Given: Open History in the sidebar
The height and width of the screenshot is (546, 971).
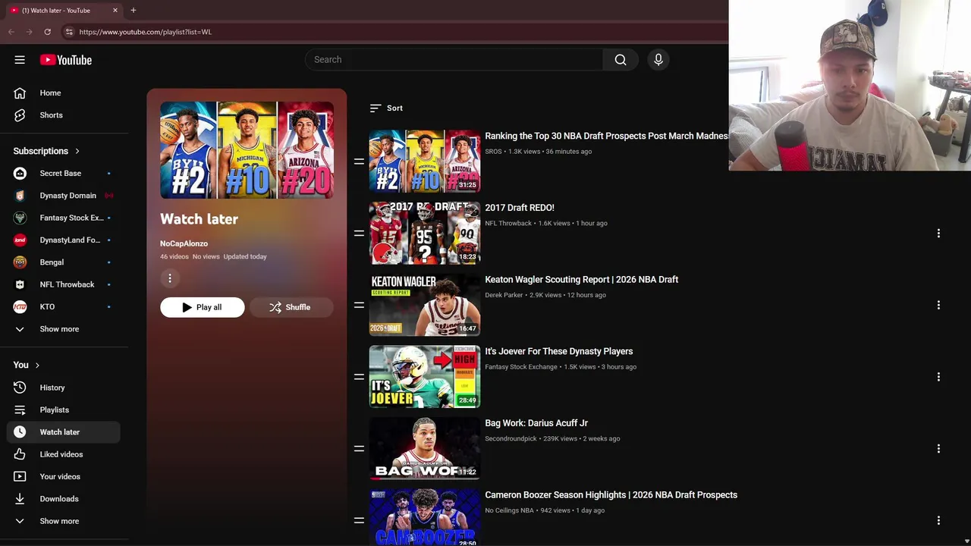Looking at the screenshot, I should pos(64,388).
